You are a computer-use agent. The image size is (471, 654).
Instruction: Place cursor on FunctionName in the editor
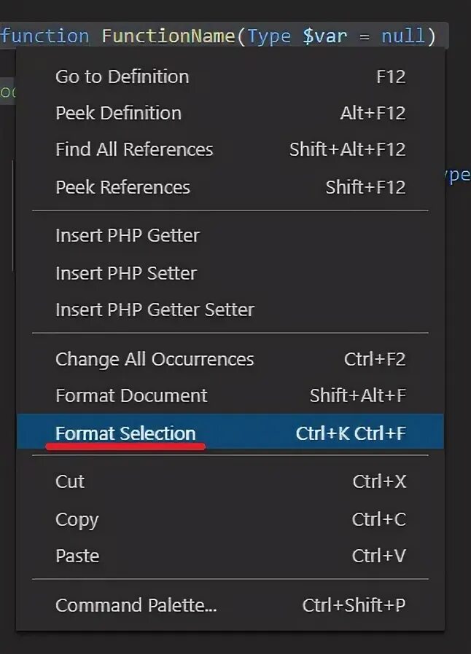tap(168, 36)
